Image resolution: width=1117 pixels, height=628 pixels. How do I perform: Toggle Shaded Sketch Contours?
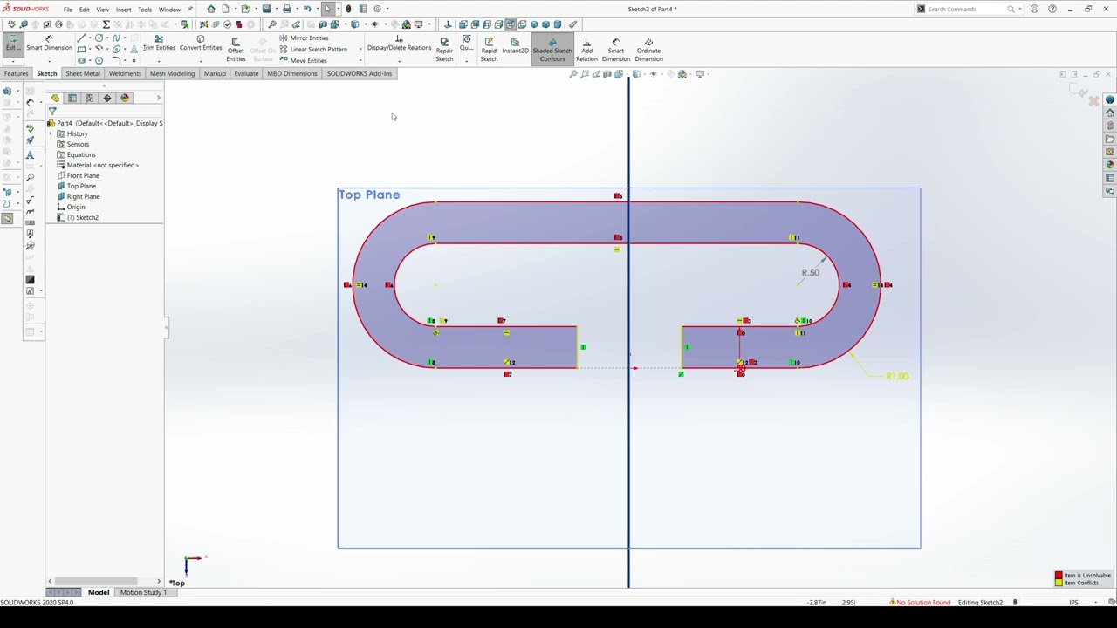(552, 50)
